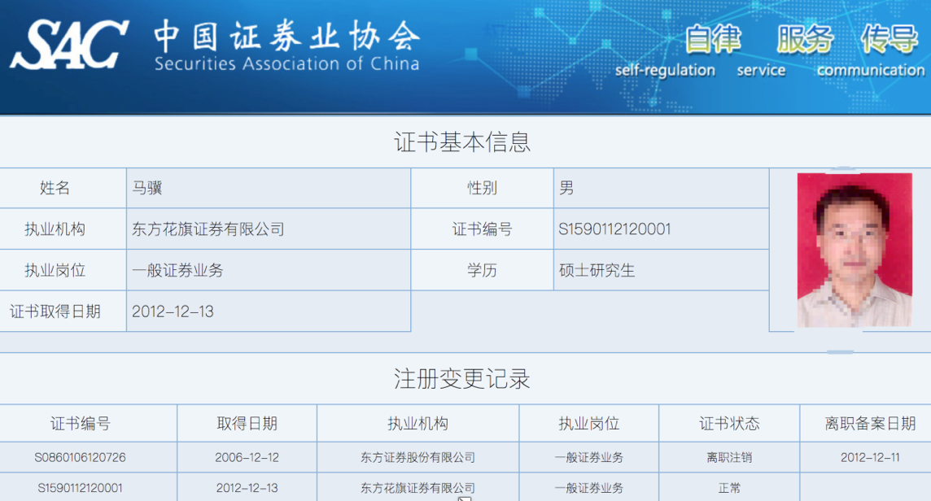The image size is (931, 501).
Task: Click the 证书取得日期 label
Action: (55, 311)
